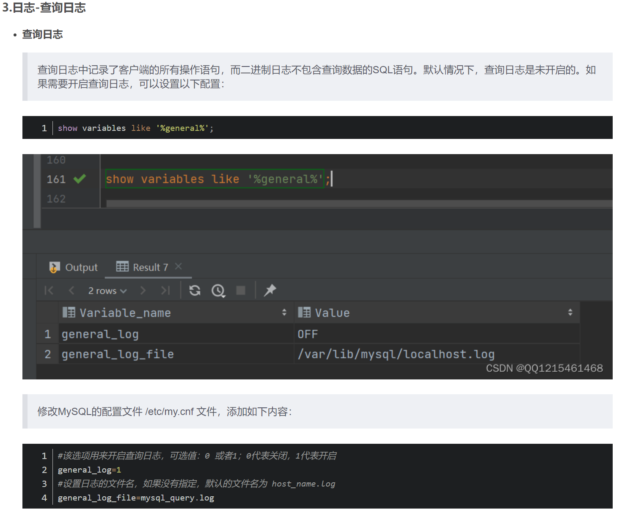622x520 pixels.
Task: Click the Output tab icon
Action: click(x=55, y=267)
